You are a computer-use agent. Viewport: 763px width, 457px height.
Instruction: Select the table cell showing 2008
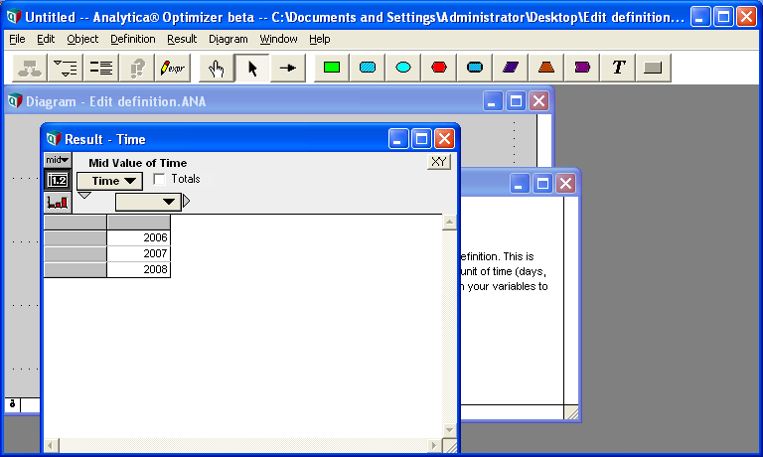point(139,269)
